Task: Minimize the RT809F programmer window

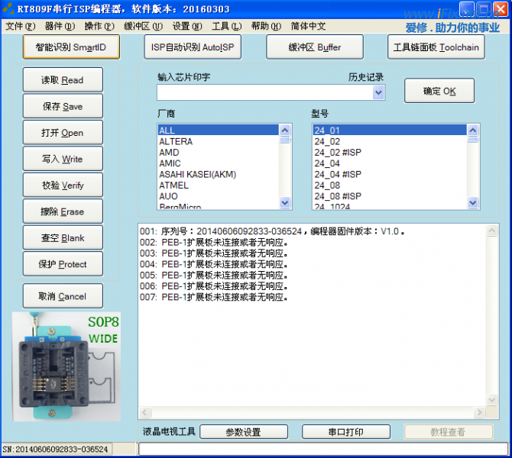Action: [x=467, y=9]
